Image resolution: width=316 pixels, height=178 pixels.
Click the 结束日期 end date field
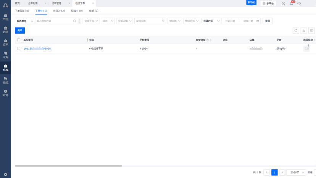point(248,21)
